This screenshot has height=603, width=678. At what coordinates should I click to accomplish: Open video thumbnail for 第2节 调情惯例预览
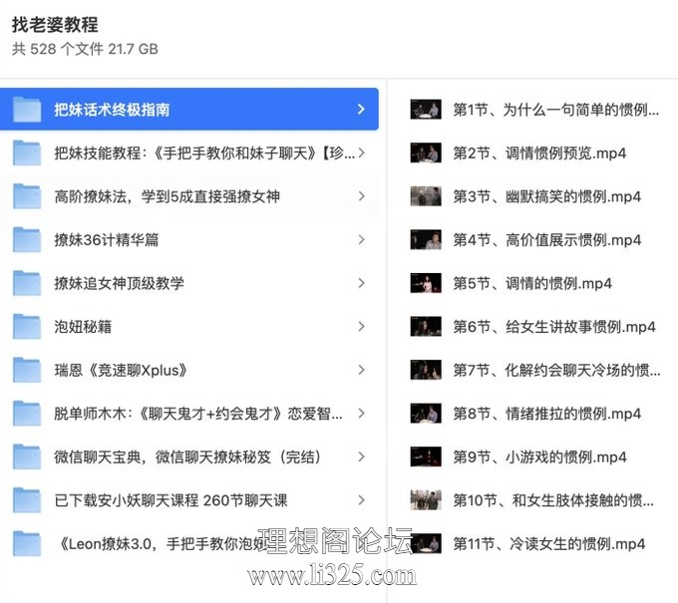[426, 153]
